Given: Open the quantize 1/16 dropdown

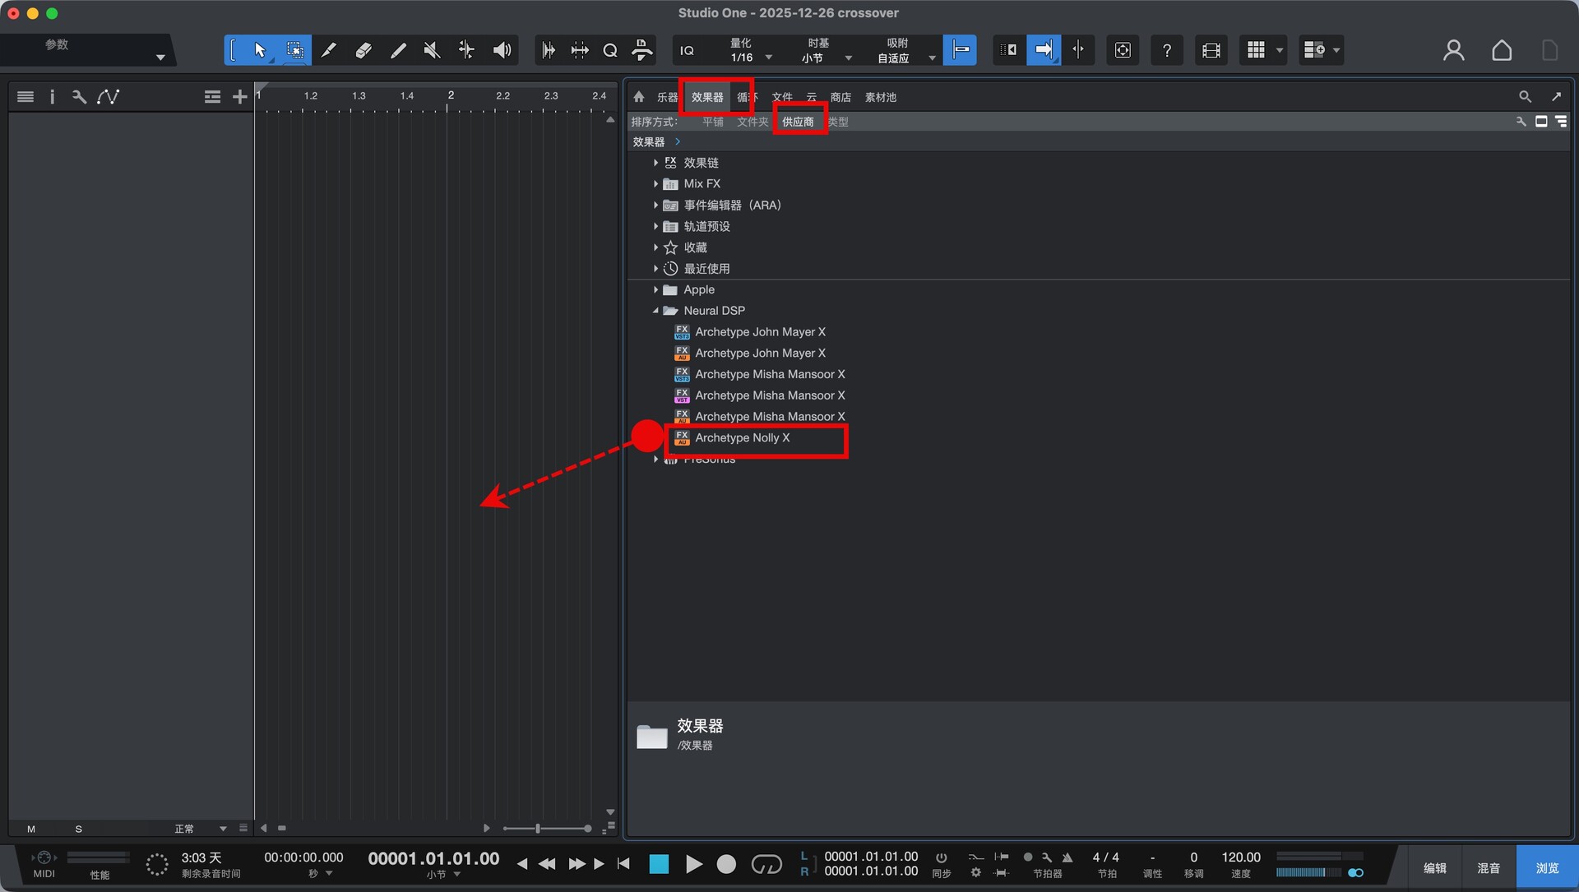Looking at the screenshot, I should pyautogui.click(x=768, y=58).
